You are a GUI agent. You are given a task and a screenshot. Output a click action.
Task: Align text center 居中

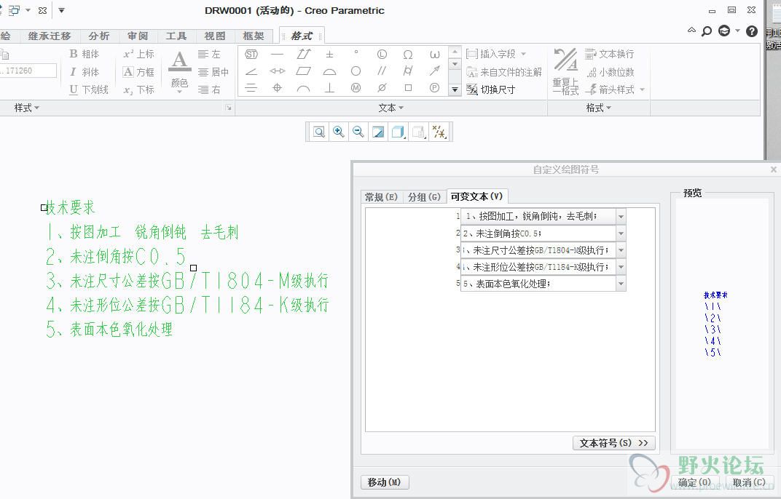(213, 72)
